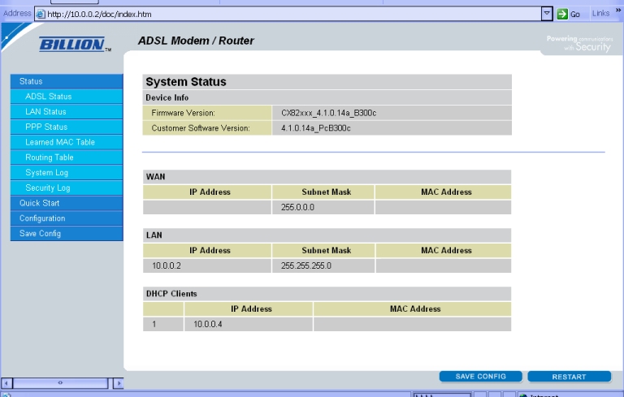624x397 pixels.
Task: Open the Configuration menu
Action: pos(67,218)
